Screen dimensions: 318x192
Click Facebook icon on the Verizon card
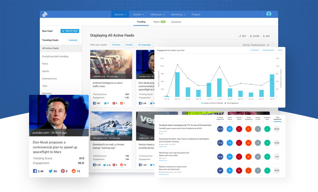140,165
